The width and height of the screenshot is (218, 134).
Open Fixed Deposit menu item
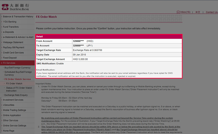pos(10,58)
